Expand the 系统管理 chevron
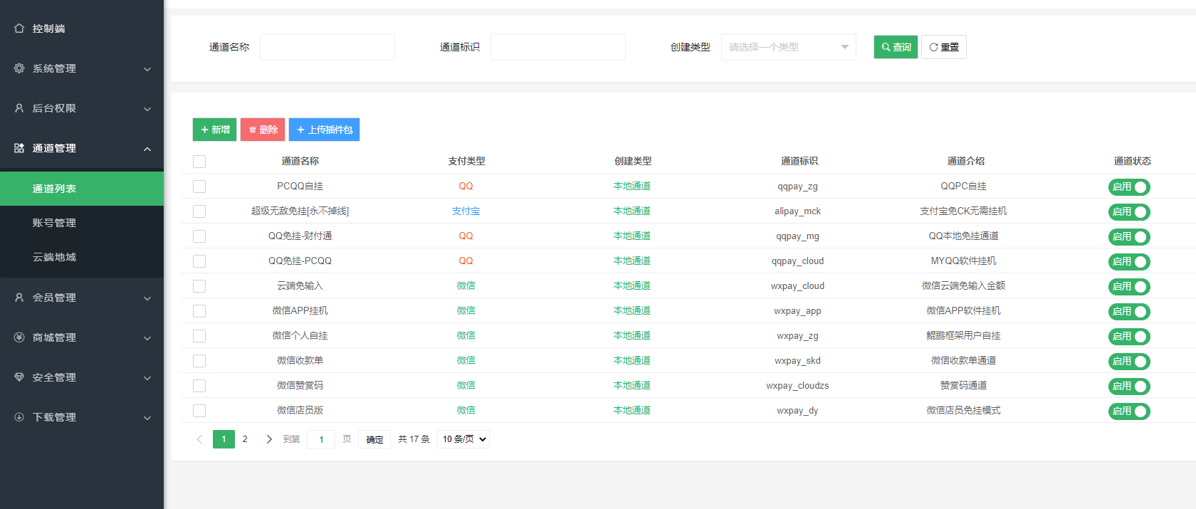 (147, 69)
